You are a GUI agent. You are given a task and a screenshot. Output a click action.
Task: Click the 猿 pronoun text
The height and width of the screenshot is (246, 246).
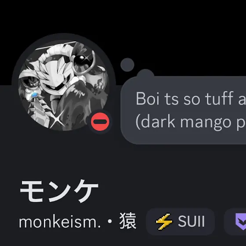coord(128,221)
